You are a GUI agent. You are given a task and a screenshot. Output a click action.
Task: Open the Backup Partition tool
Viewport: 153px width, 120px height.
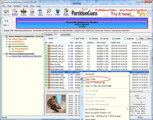coord(66,12)
